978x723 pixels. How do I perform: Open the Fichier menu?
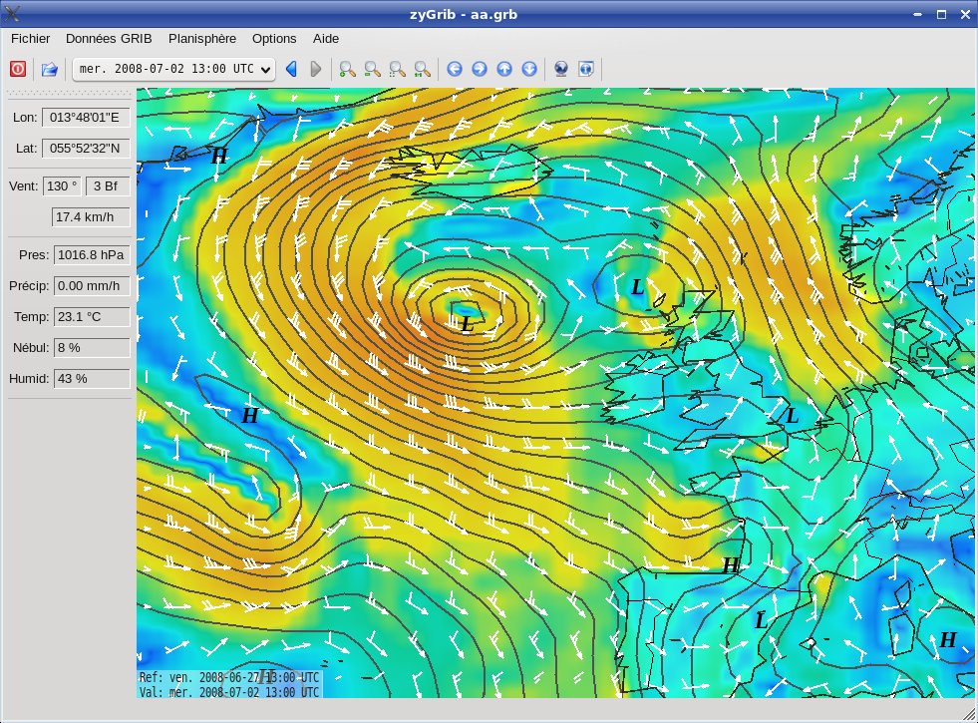click(30, 38)
